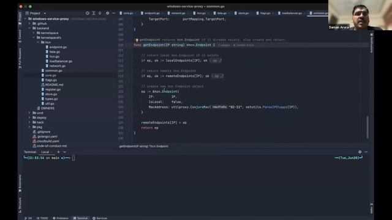Image resolution: width=392 pixels, height=220 pixels.
Task: Open the Commit side panel
Action: pyautogui.click(x=20, y=36)
